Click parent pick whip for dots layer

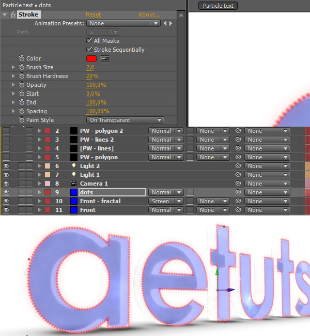pos(238,192)
